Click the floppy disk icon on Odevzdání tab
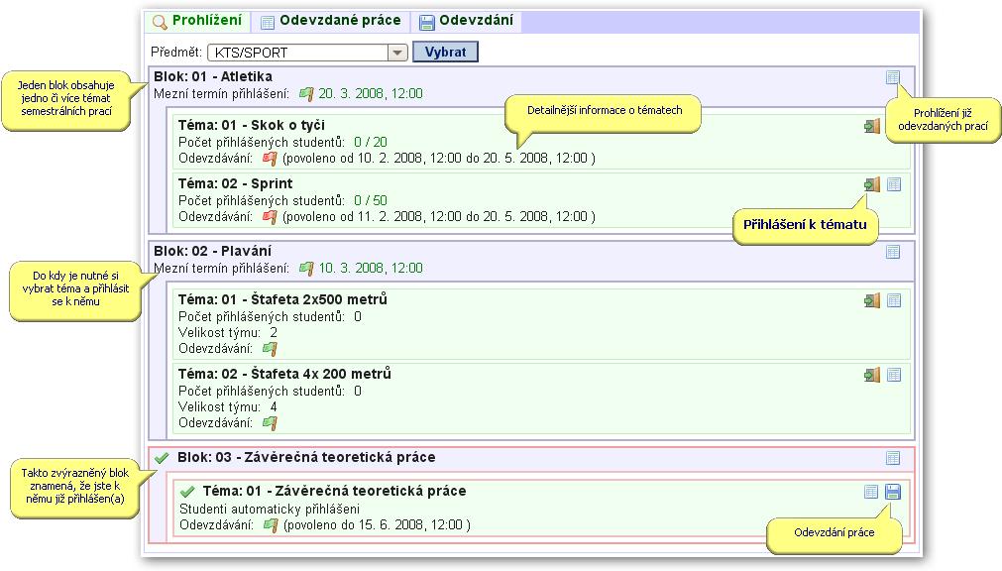Viewport: 1002px width, 571px height. pyautogui.click(x=427, y=23)
